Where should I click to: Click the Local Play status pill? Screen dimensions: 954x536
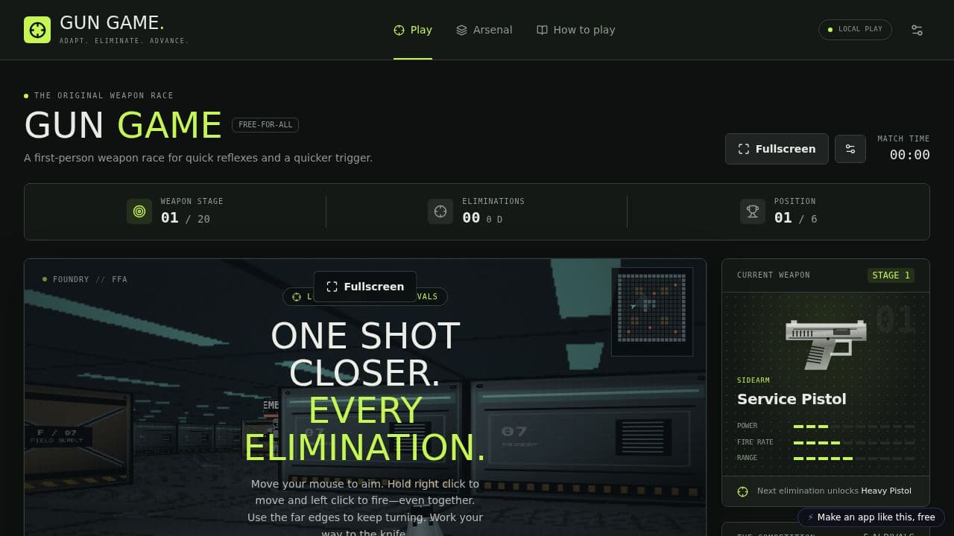click(855, 30)
